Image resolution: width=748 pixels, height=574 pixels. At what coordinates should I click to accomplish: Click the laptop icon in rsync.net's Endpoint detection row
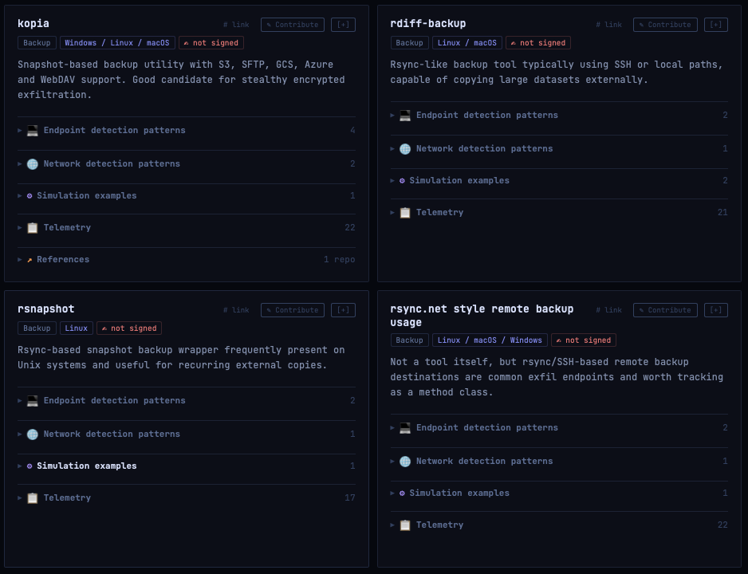point(405,428)
